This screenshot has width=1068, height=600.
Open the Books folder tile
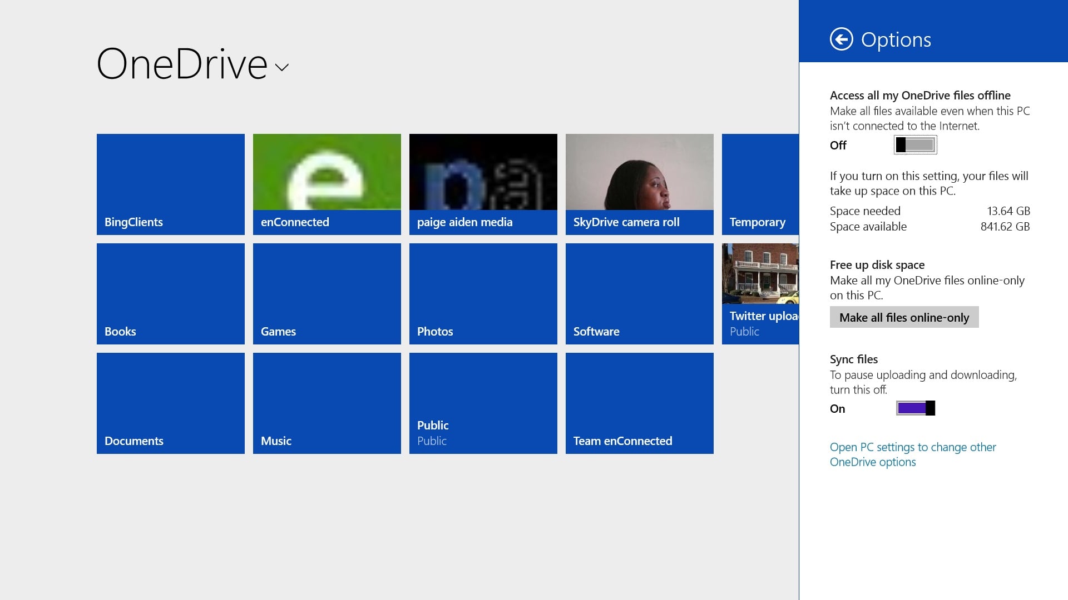pos(171,293)
